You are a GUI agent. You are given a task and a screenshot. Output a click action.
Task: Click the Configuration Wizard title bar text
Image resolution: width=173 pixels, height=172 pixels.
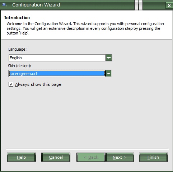(x=36, y=5)
